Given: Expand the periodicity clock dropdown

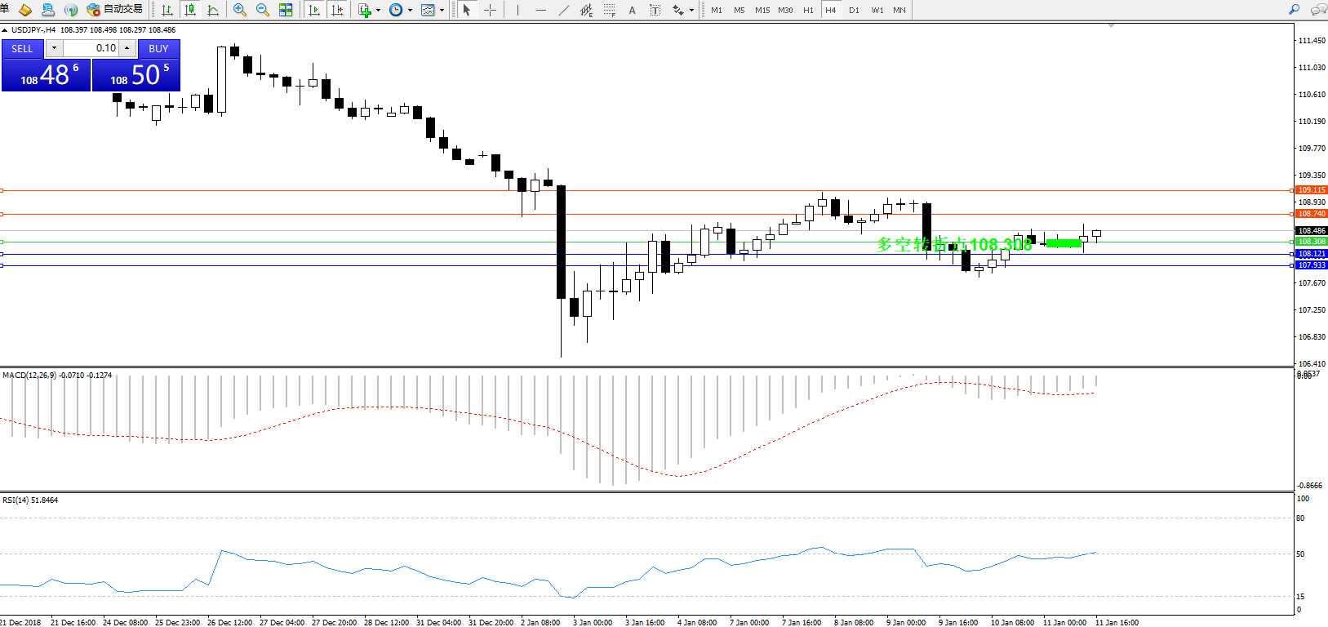Looking at the screenshot, I should (x=410, y=11).
